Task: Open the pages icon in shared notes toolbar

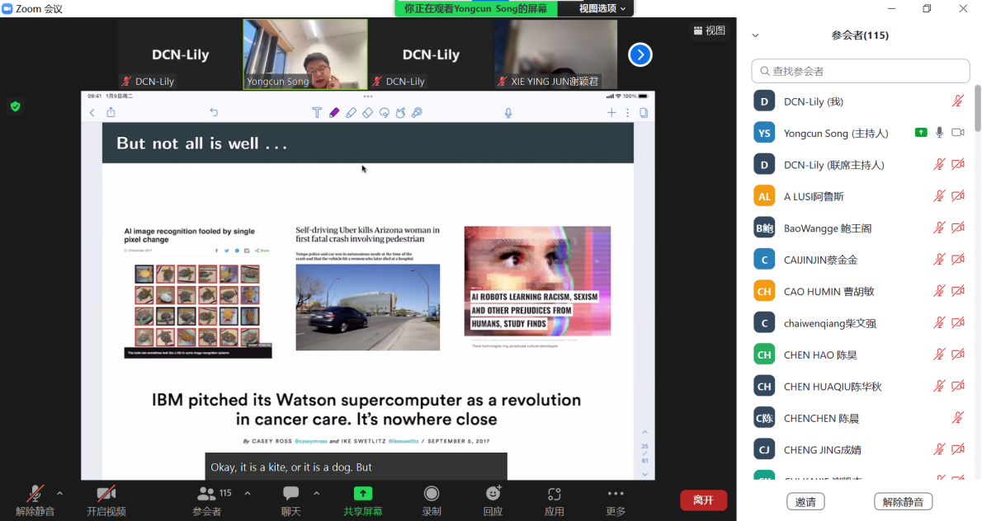Action: [x=644, y=113]
